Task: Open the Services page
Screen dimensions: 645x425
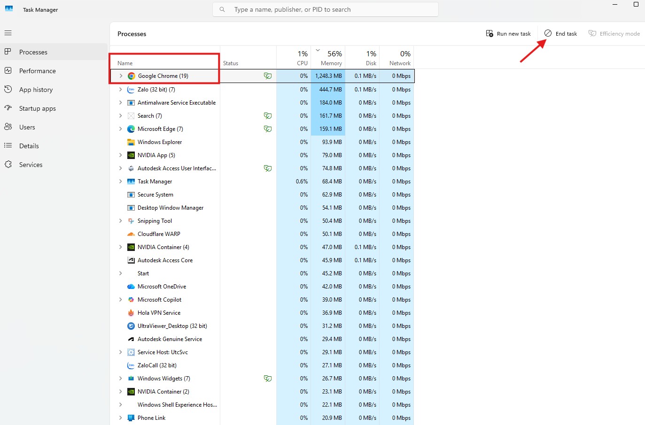Action: [31, 165]
